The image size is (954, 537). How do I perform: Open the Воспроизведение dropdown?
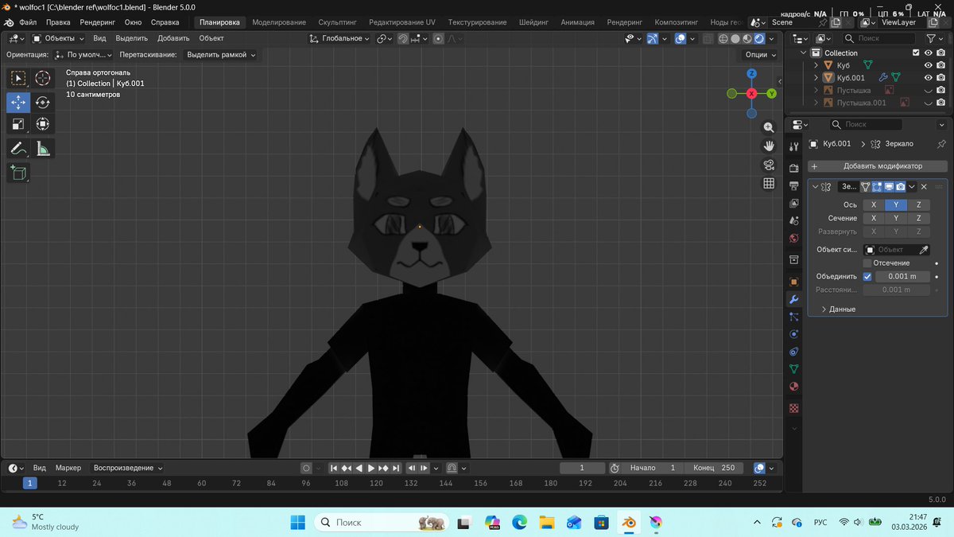click(128, 468)
